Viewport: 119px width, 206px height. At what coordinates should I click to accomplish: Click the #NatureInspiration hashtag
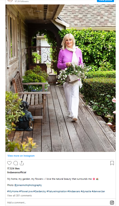57,191
